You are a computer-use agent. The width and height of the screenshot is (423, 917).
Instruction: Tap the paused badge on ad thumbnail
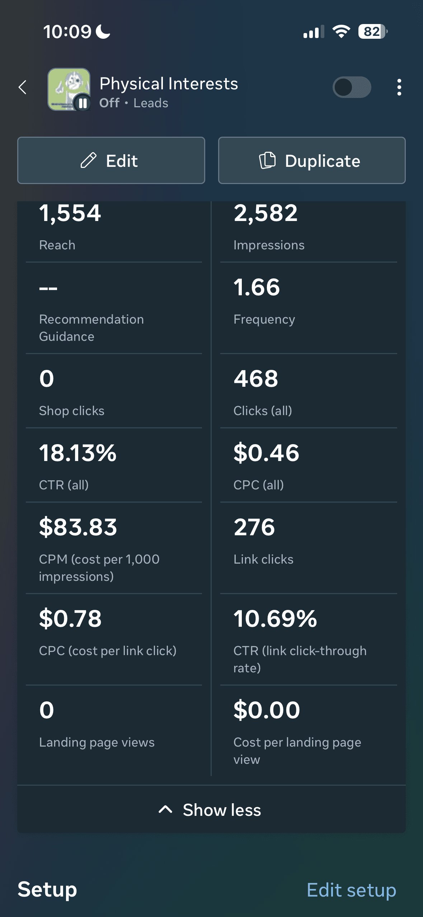click(83, 103)
